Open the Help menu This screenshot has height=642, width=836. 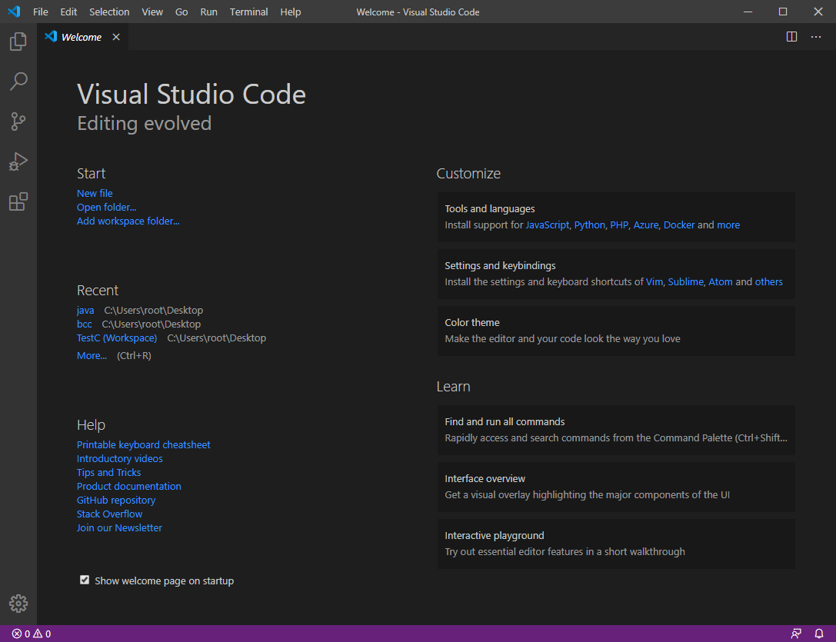tap(291, 12)
